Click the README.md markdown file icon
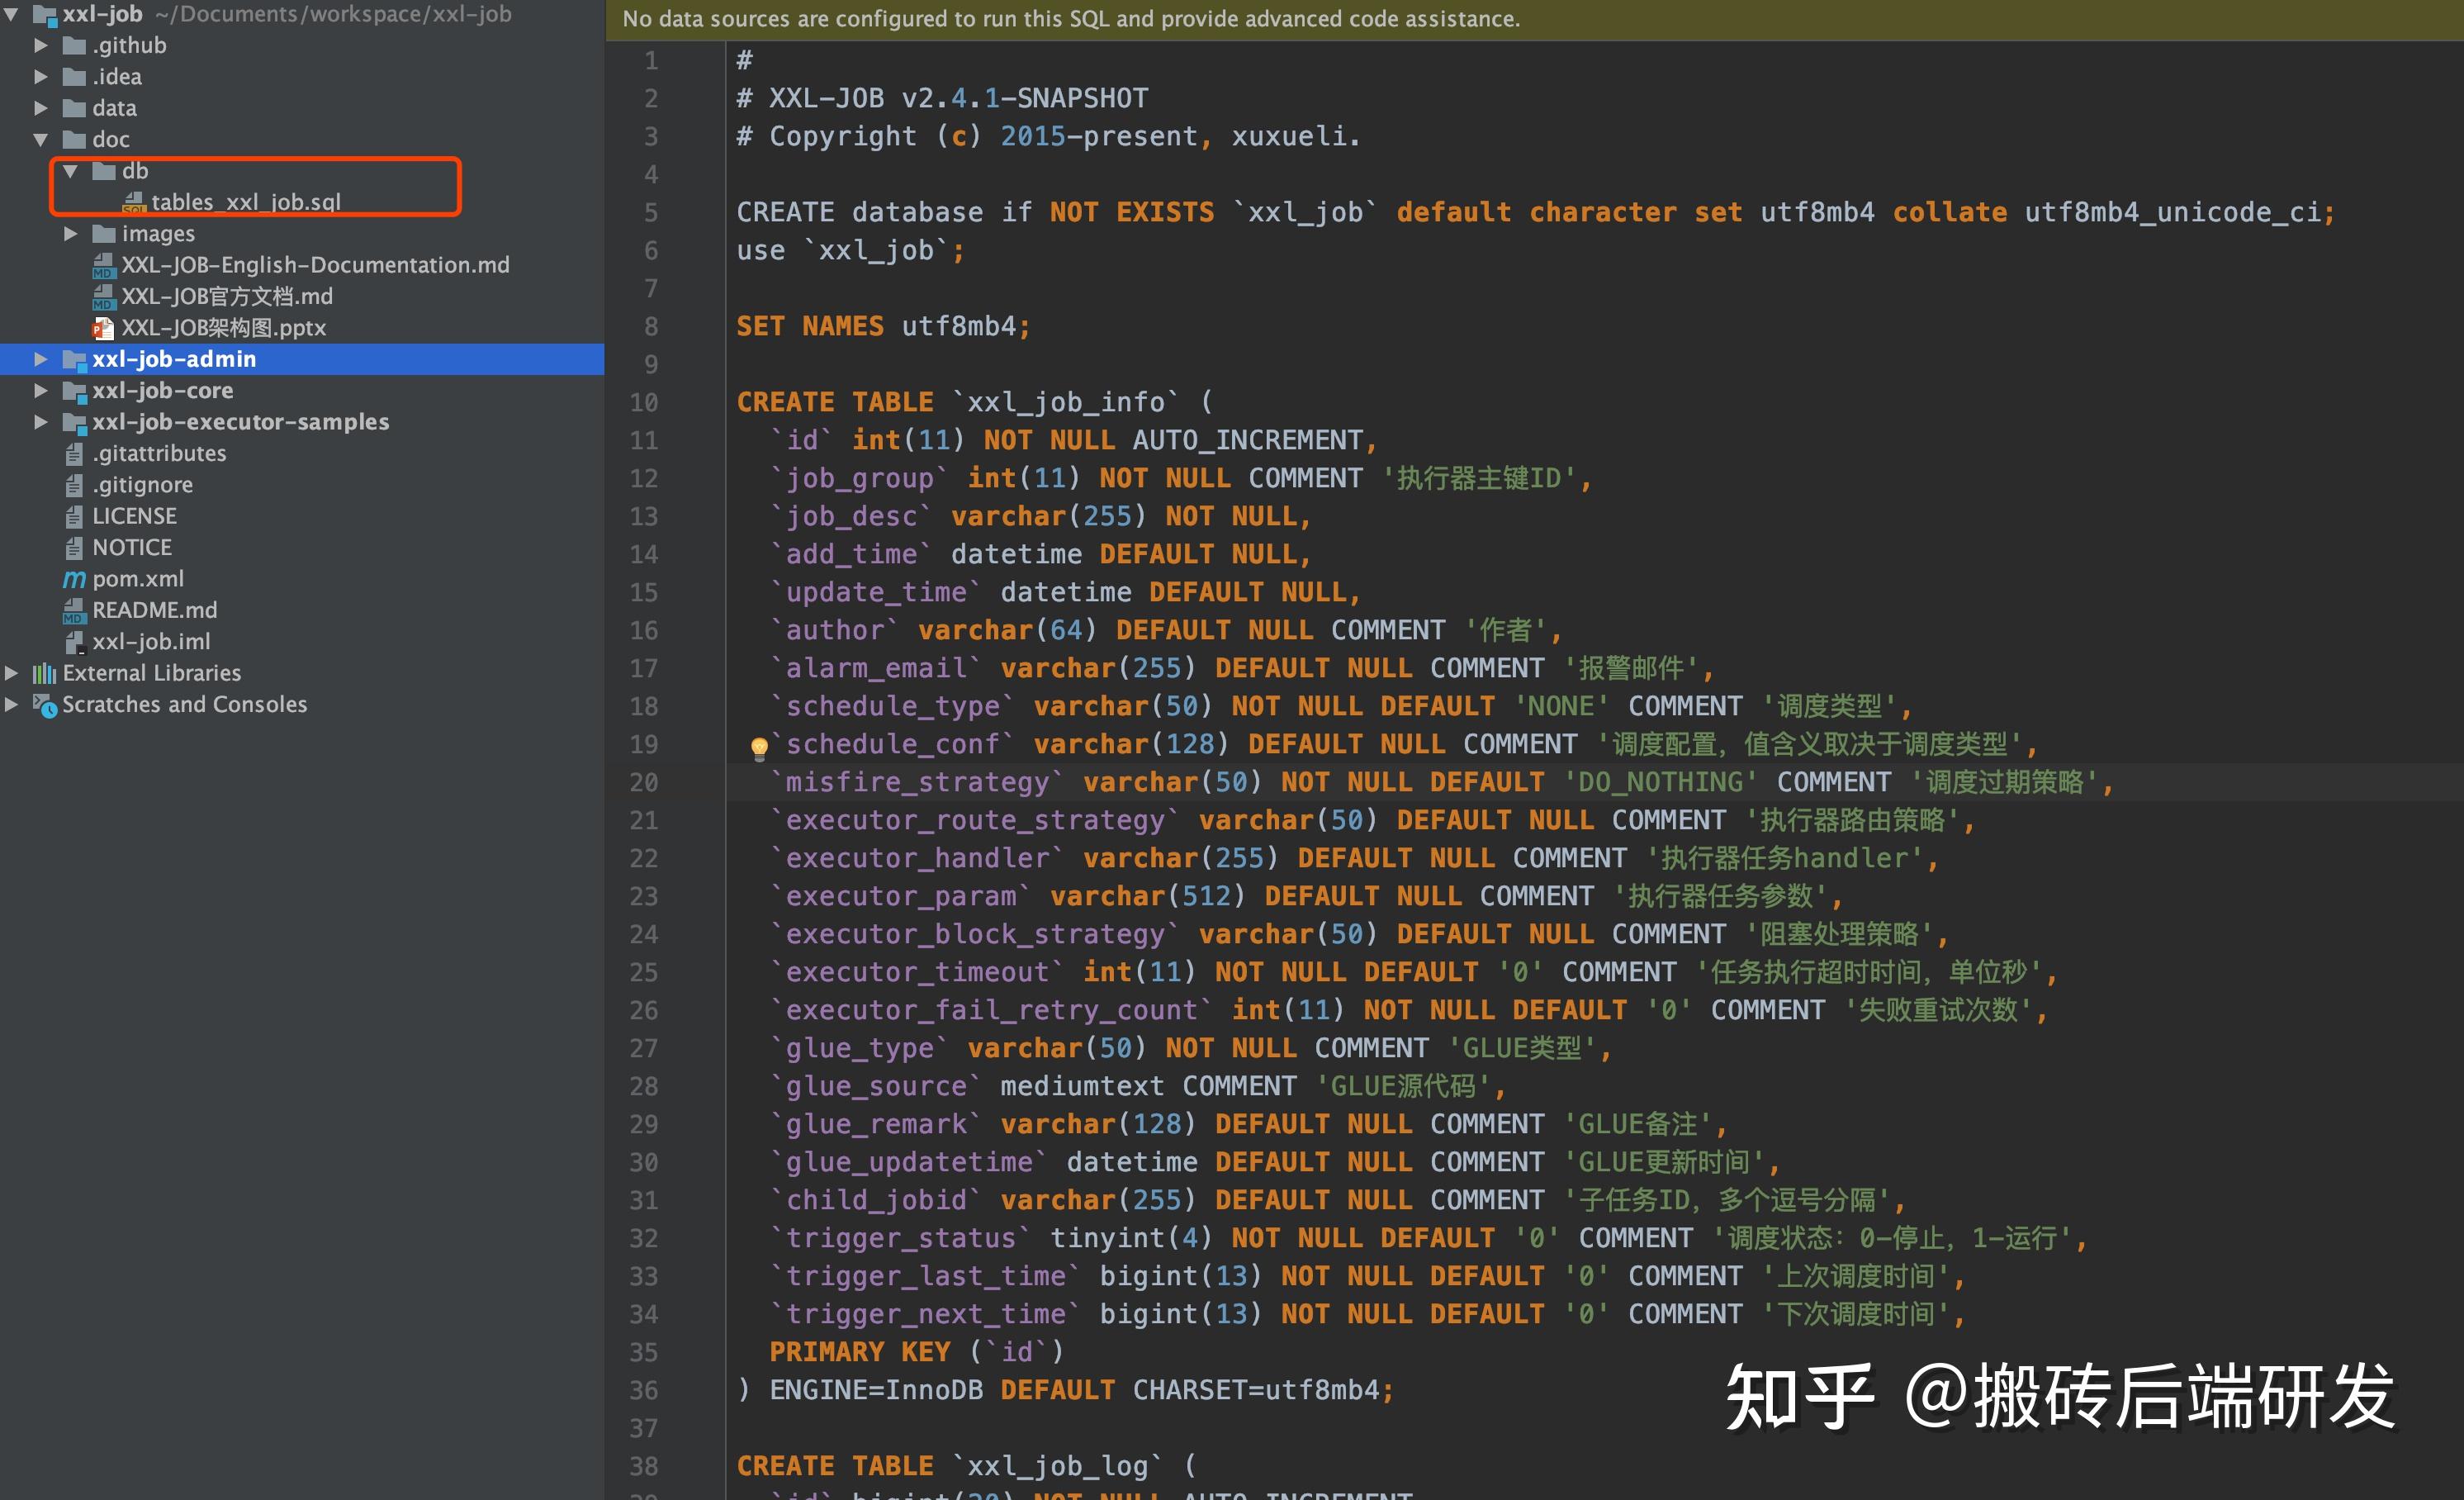 click(74, 610)
